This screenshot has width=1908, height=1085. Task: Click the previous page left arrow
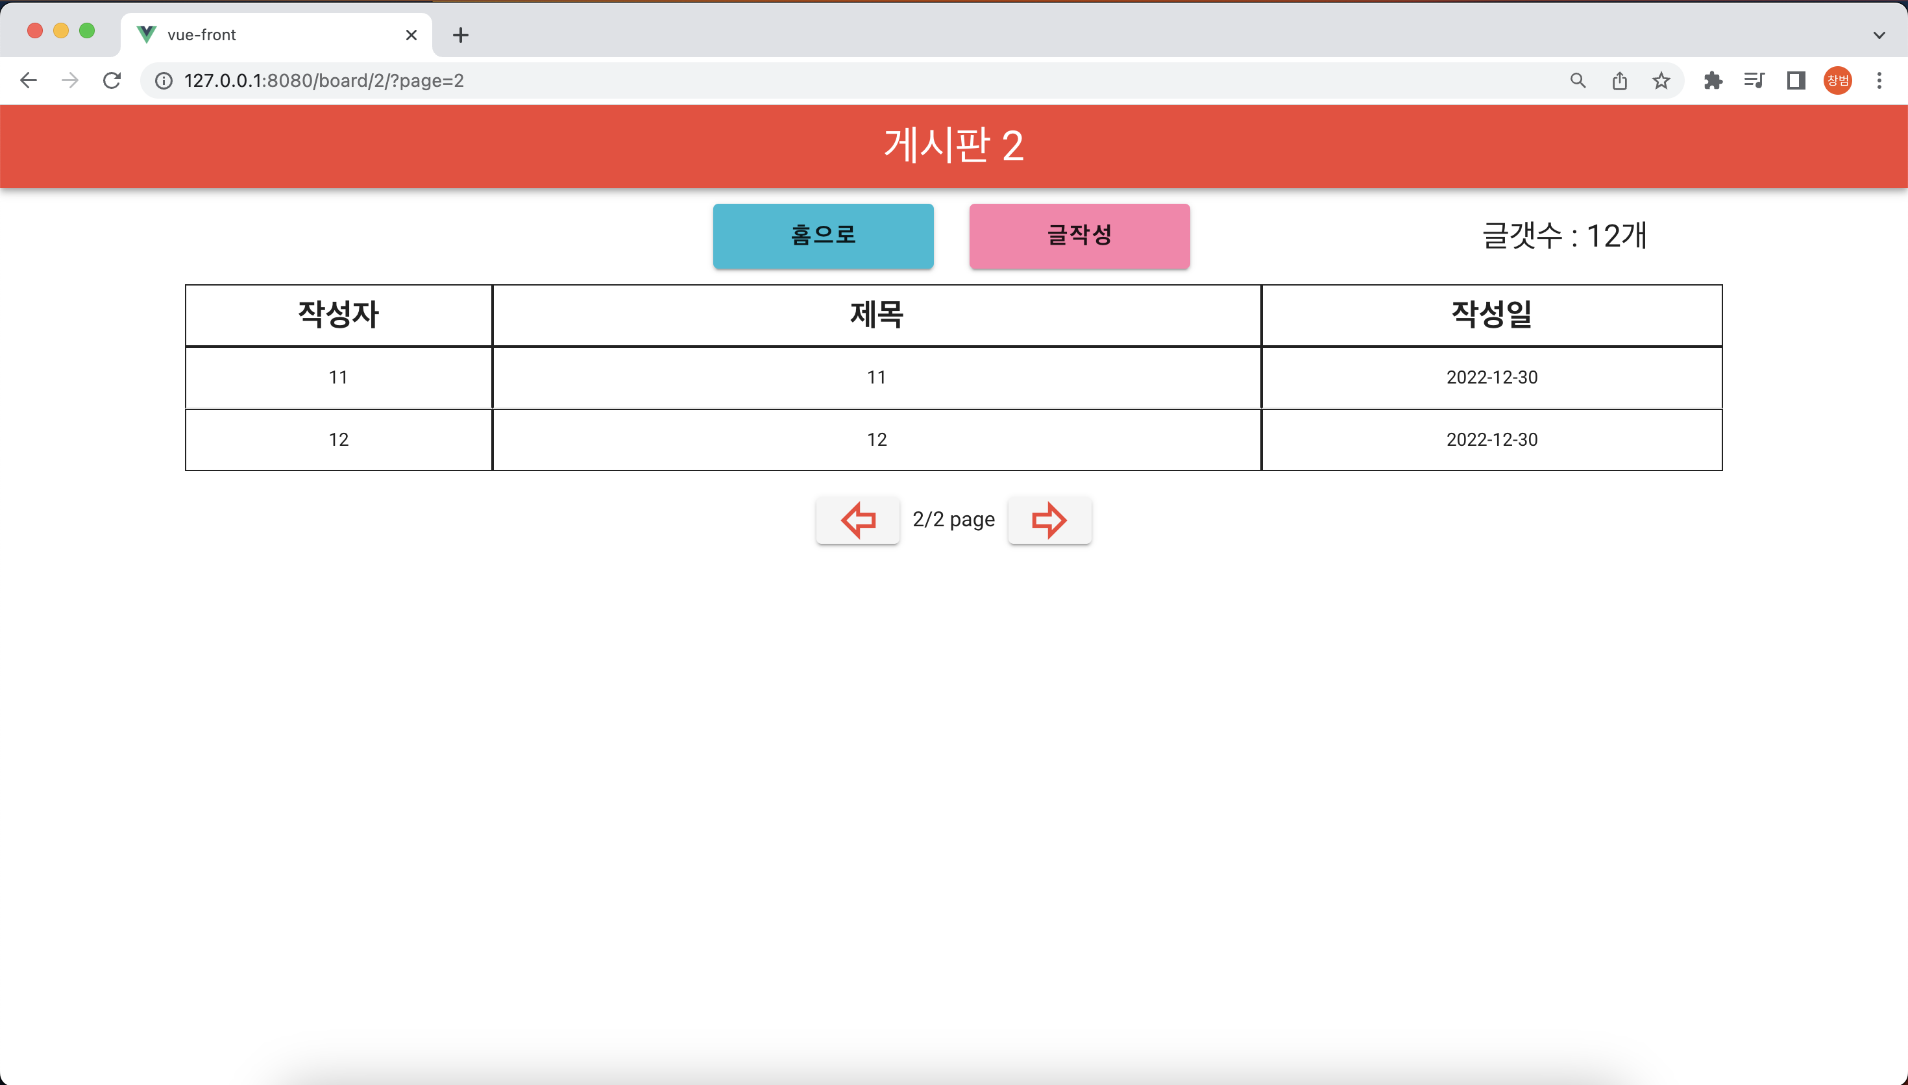tap(857, 520)
